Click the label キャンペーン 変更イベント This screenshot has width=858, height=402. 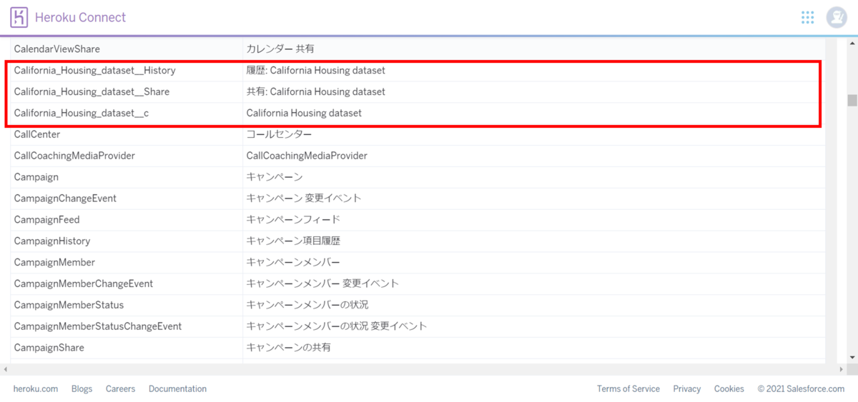304,199
